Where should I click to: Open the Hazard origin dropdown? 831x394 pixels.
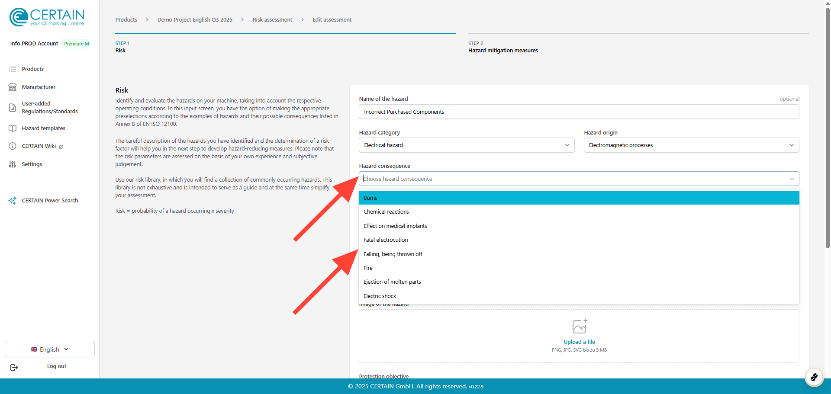point(691,145)
